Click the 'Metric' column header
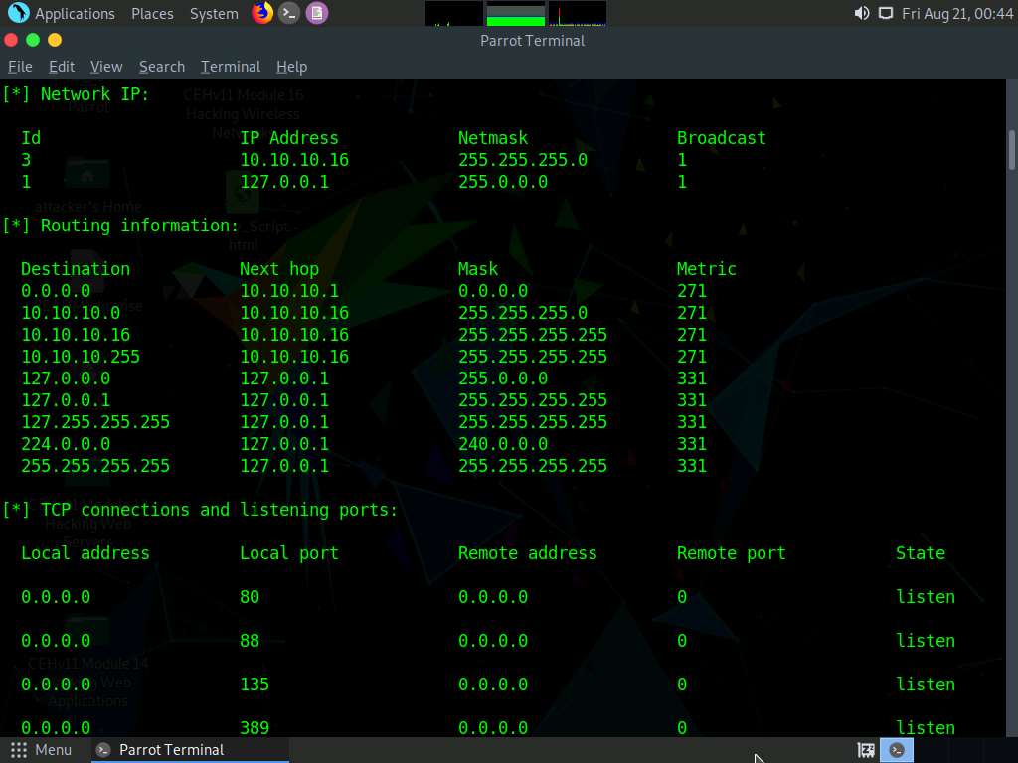Screen dimensions: 1018x763 (x=707, y=269)
